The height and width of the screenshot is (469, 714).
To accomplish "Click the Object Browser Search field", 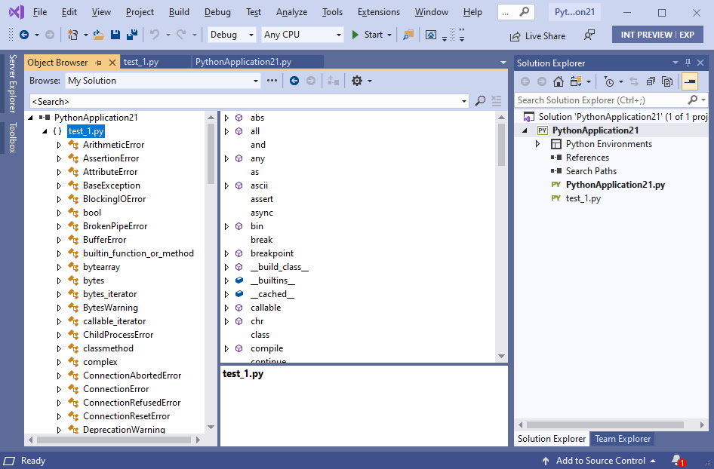I will [245, 101].
